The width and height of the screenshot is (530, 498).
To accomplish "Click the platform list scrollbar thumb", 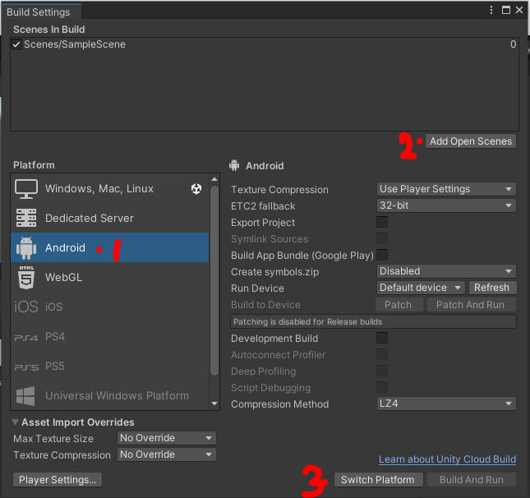I will [x=214, y=280].
